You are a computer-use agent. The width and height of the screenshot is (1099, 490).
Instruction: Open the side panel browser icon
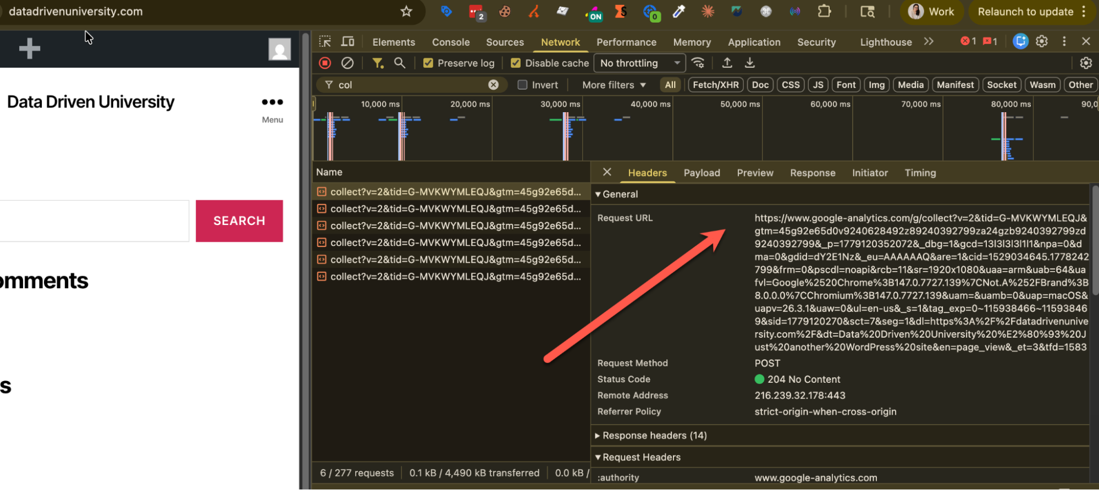click(x=867, y=12)
